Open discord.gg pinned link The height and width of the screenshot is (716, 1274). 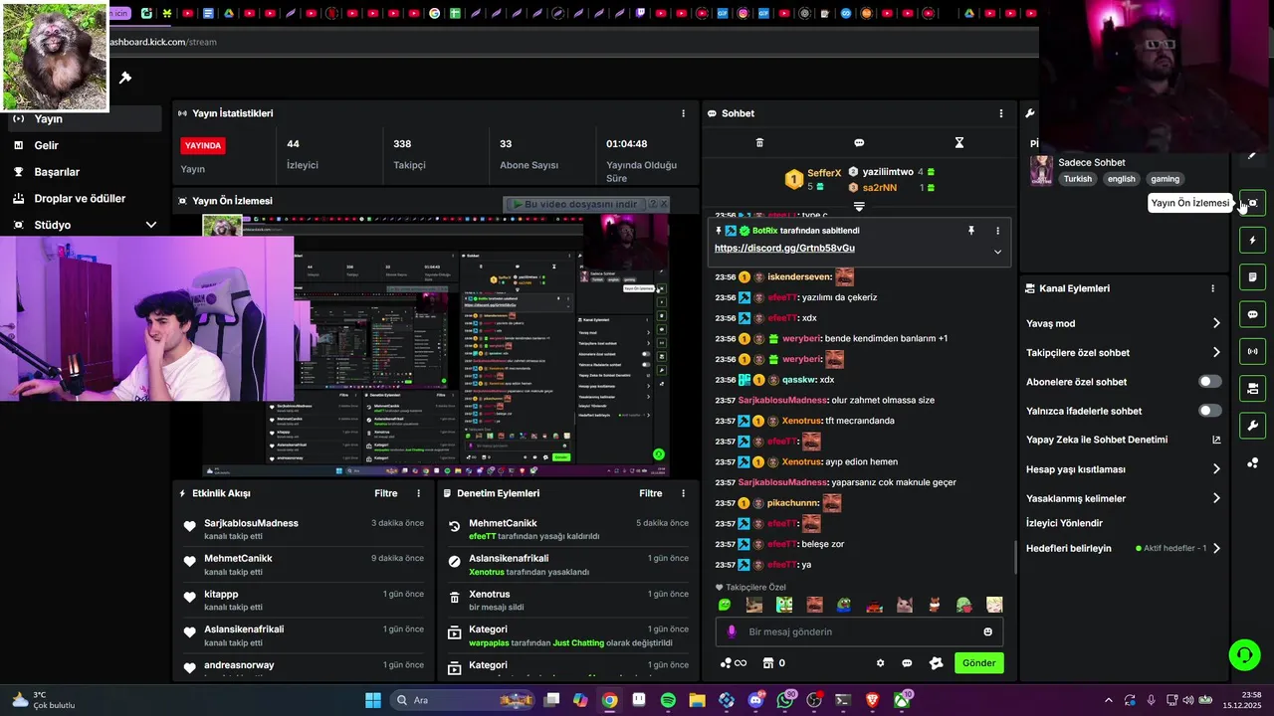784,248
